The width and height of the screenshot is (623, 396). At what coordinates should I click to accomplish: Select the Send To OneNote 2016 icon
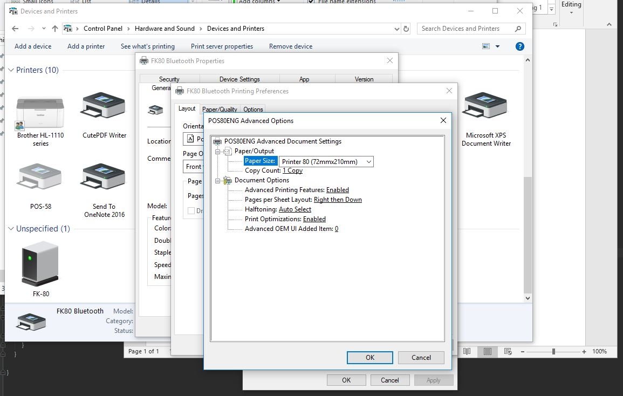104,177
